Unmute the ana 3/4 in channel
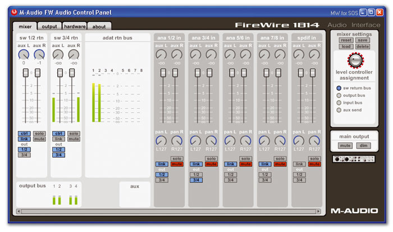393x232 pixels. (x=211, y=164)
